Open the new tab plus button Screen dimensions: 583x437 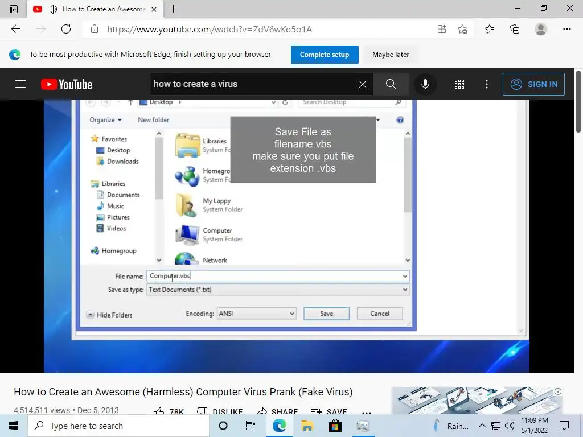(x=173, y=9)
